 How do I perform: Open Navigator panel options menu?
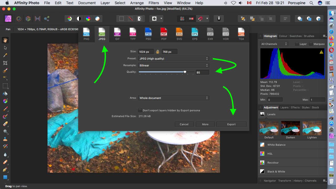(324, 181)
